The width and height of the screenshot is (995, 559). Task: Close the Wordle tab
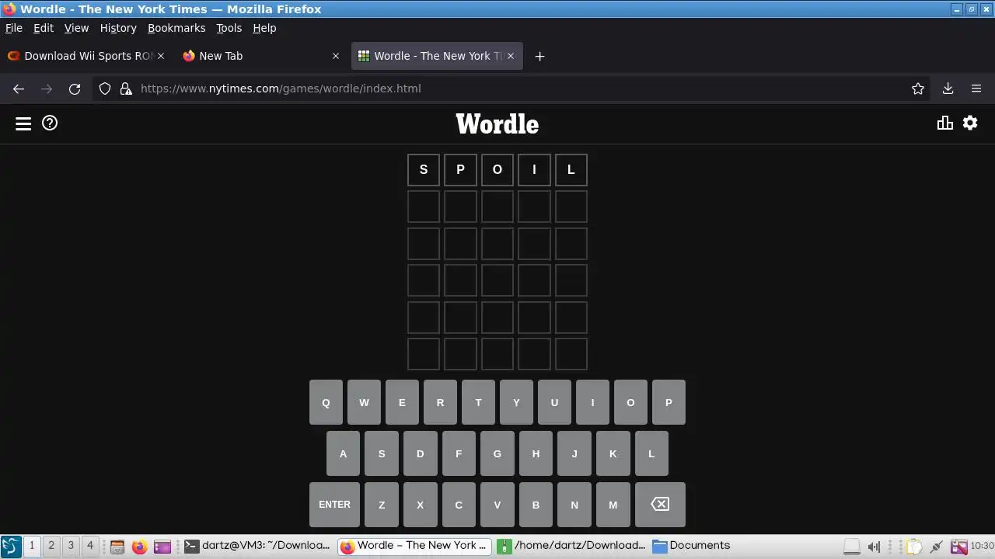(511, 56)
